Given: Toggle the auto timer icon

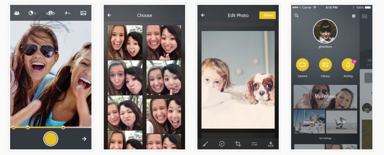Looking at the screenshot, I should [x=32, y=13].
